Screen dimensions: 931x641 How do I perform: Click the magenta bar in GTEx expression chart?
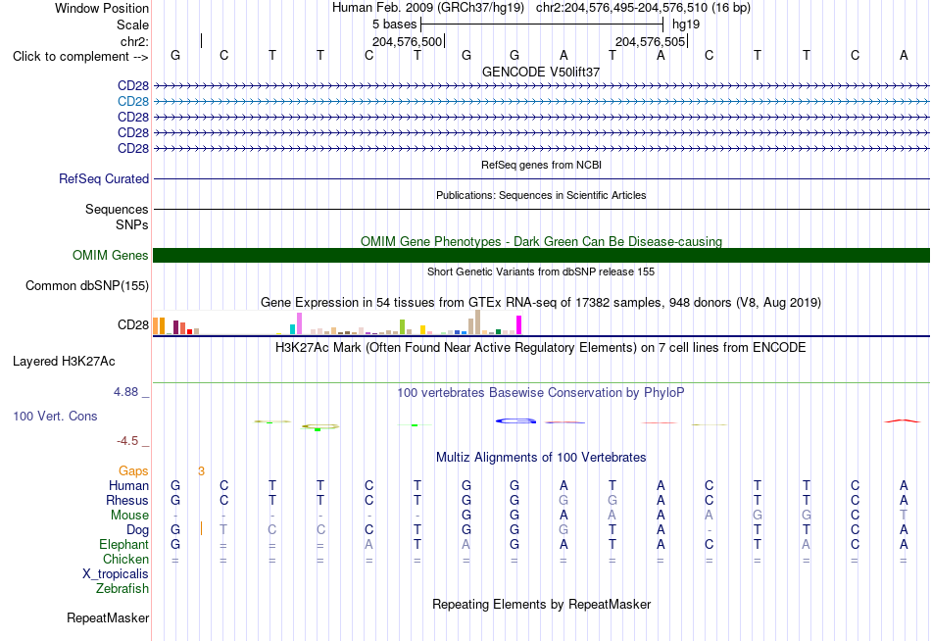click(519, 325)
